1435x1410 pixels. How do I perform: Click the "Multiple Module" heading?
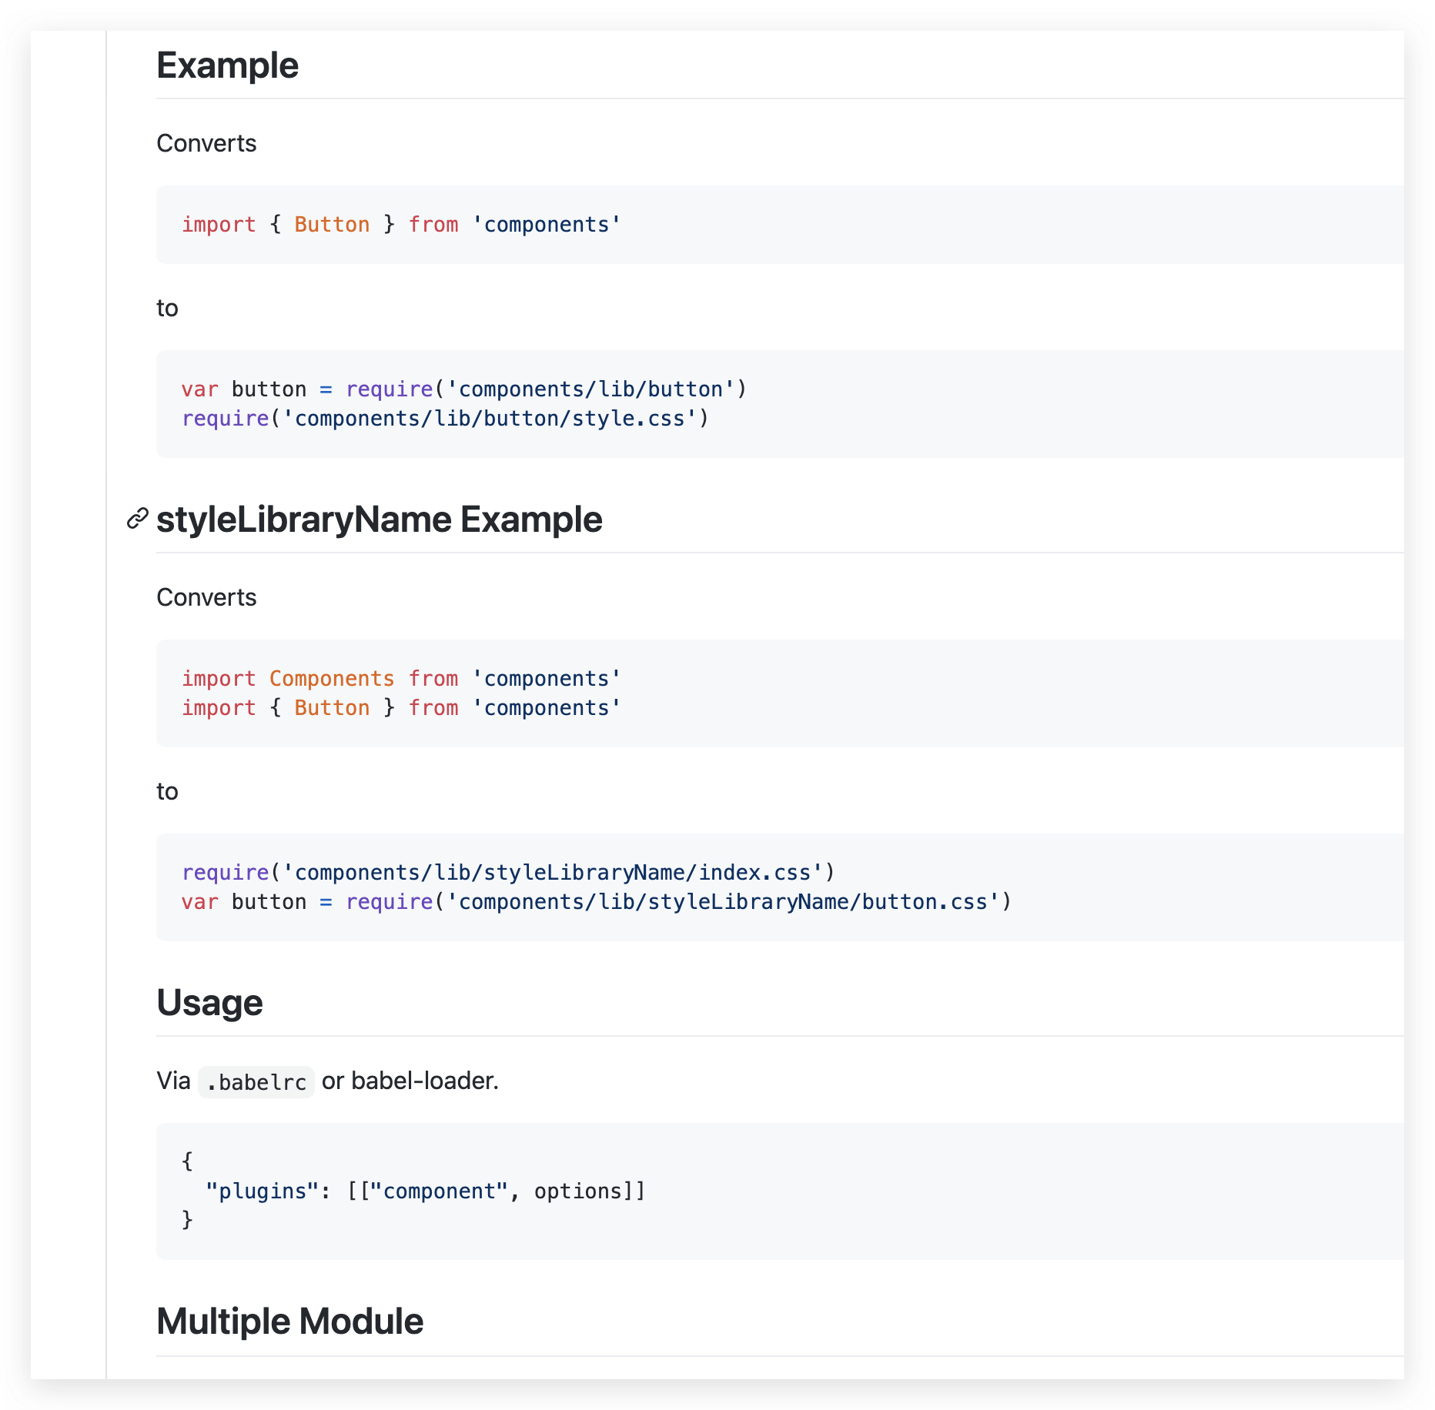pyautogui.click(x=289, y=1321)
